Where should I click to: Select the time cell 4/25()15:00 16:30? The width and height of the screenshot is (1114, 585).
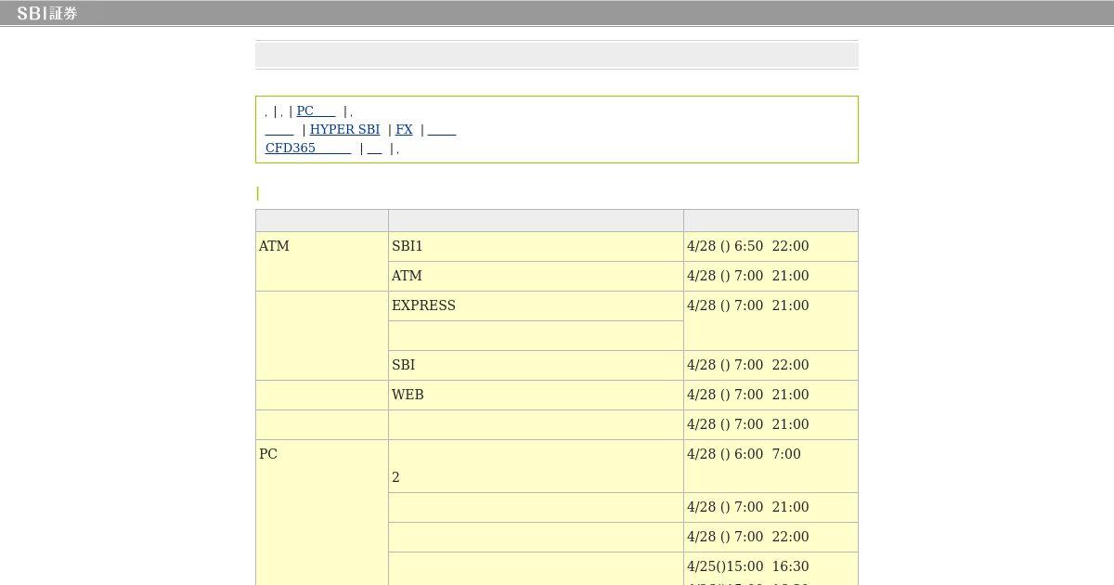point(771,568)
